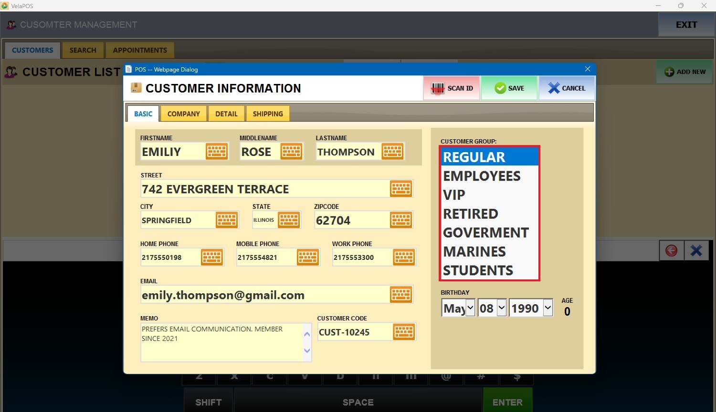This screenshot has width=716, height=412.
Task: Click keyboard icon beside STREET address
Action: click(x=401, y=189)
